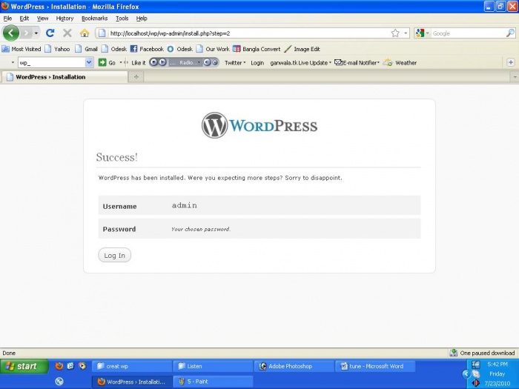Go to the Home page icon
Viewport: 519px width, 389px height.
pos(85,33)
